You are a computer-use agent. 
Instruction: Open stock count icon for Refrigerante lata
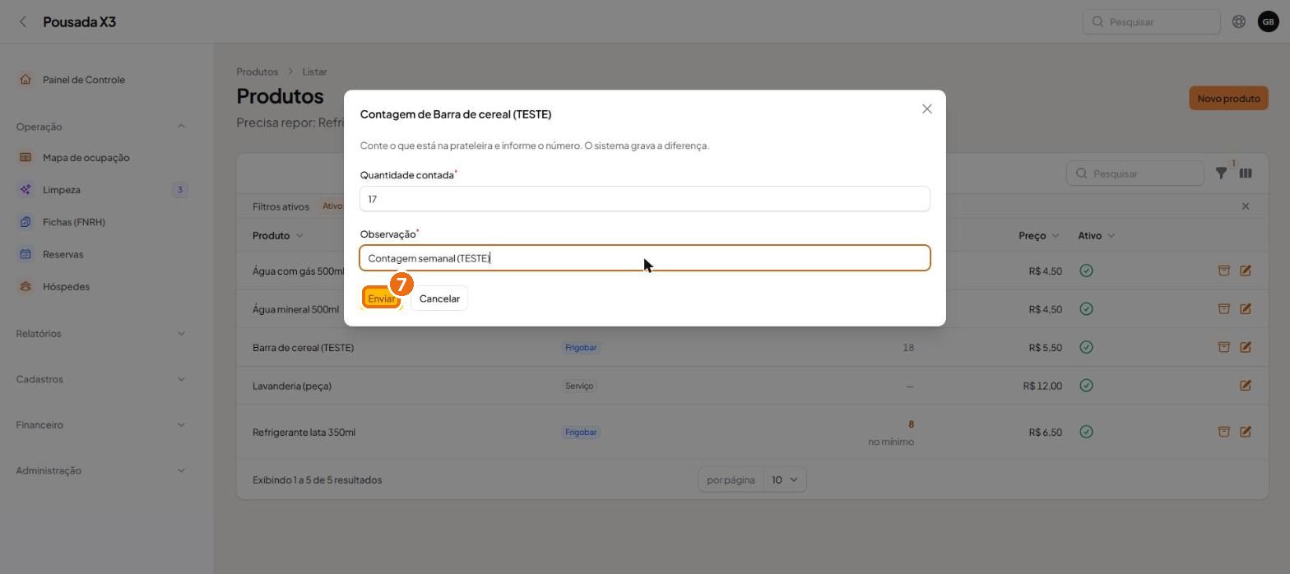(x=1224, y=432)
